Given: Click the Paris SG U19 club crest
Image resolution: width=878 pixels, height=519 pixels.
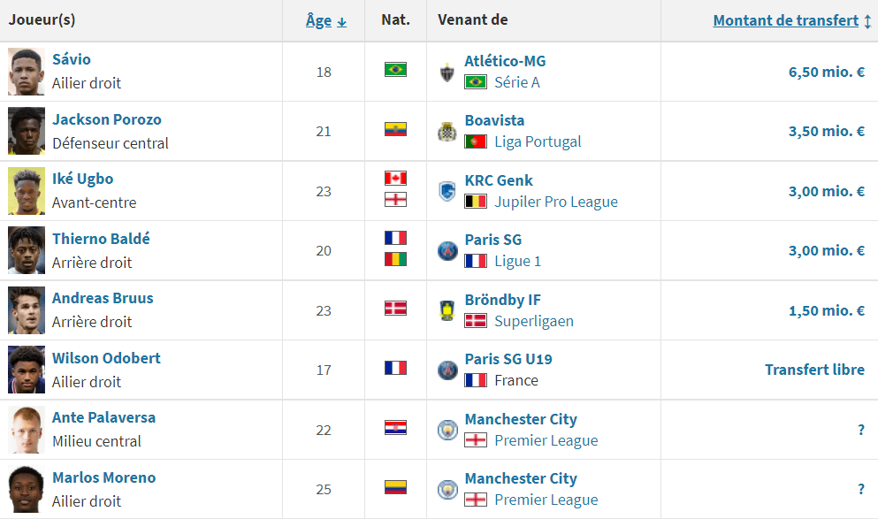Looking at the screenshot, I should click(447, 370).
